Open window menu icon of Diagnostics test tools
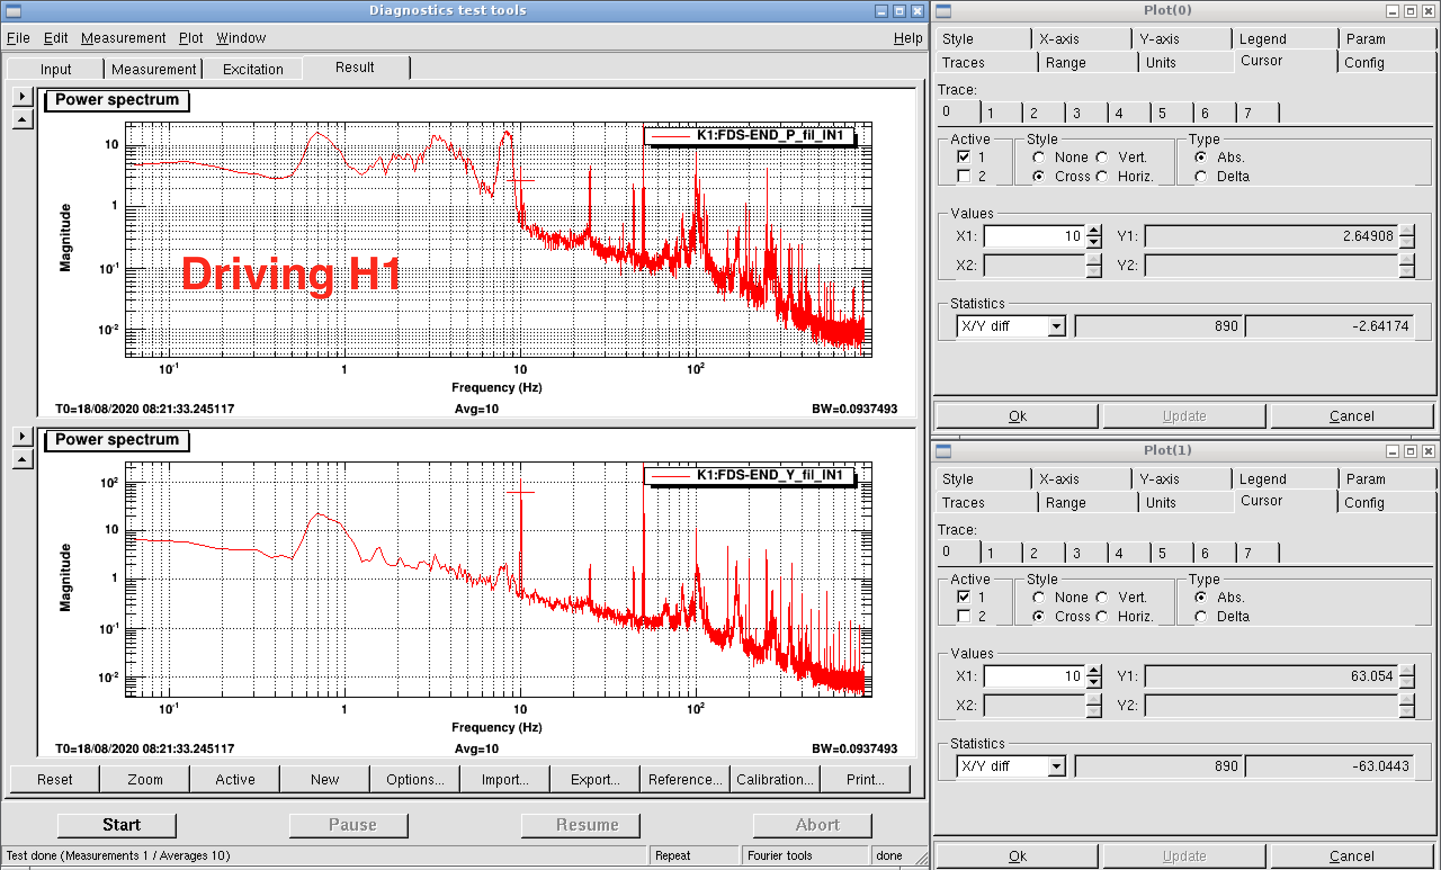This screenshot has width=1441, height=870. 13,11
